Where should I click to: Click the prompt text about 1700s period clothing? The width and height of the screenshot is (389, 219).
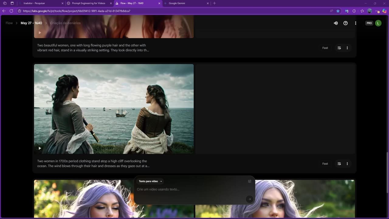pyautogui.click(x=93, y=164)
